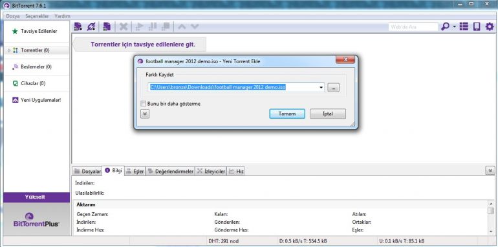Click the magnifier search icon

[x=445, y=26]
